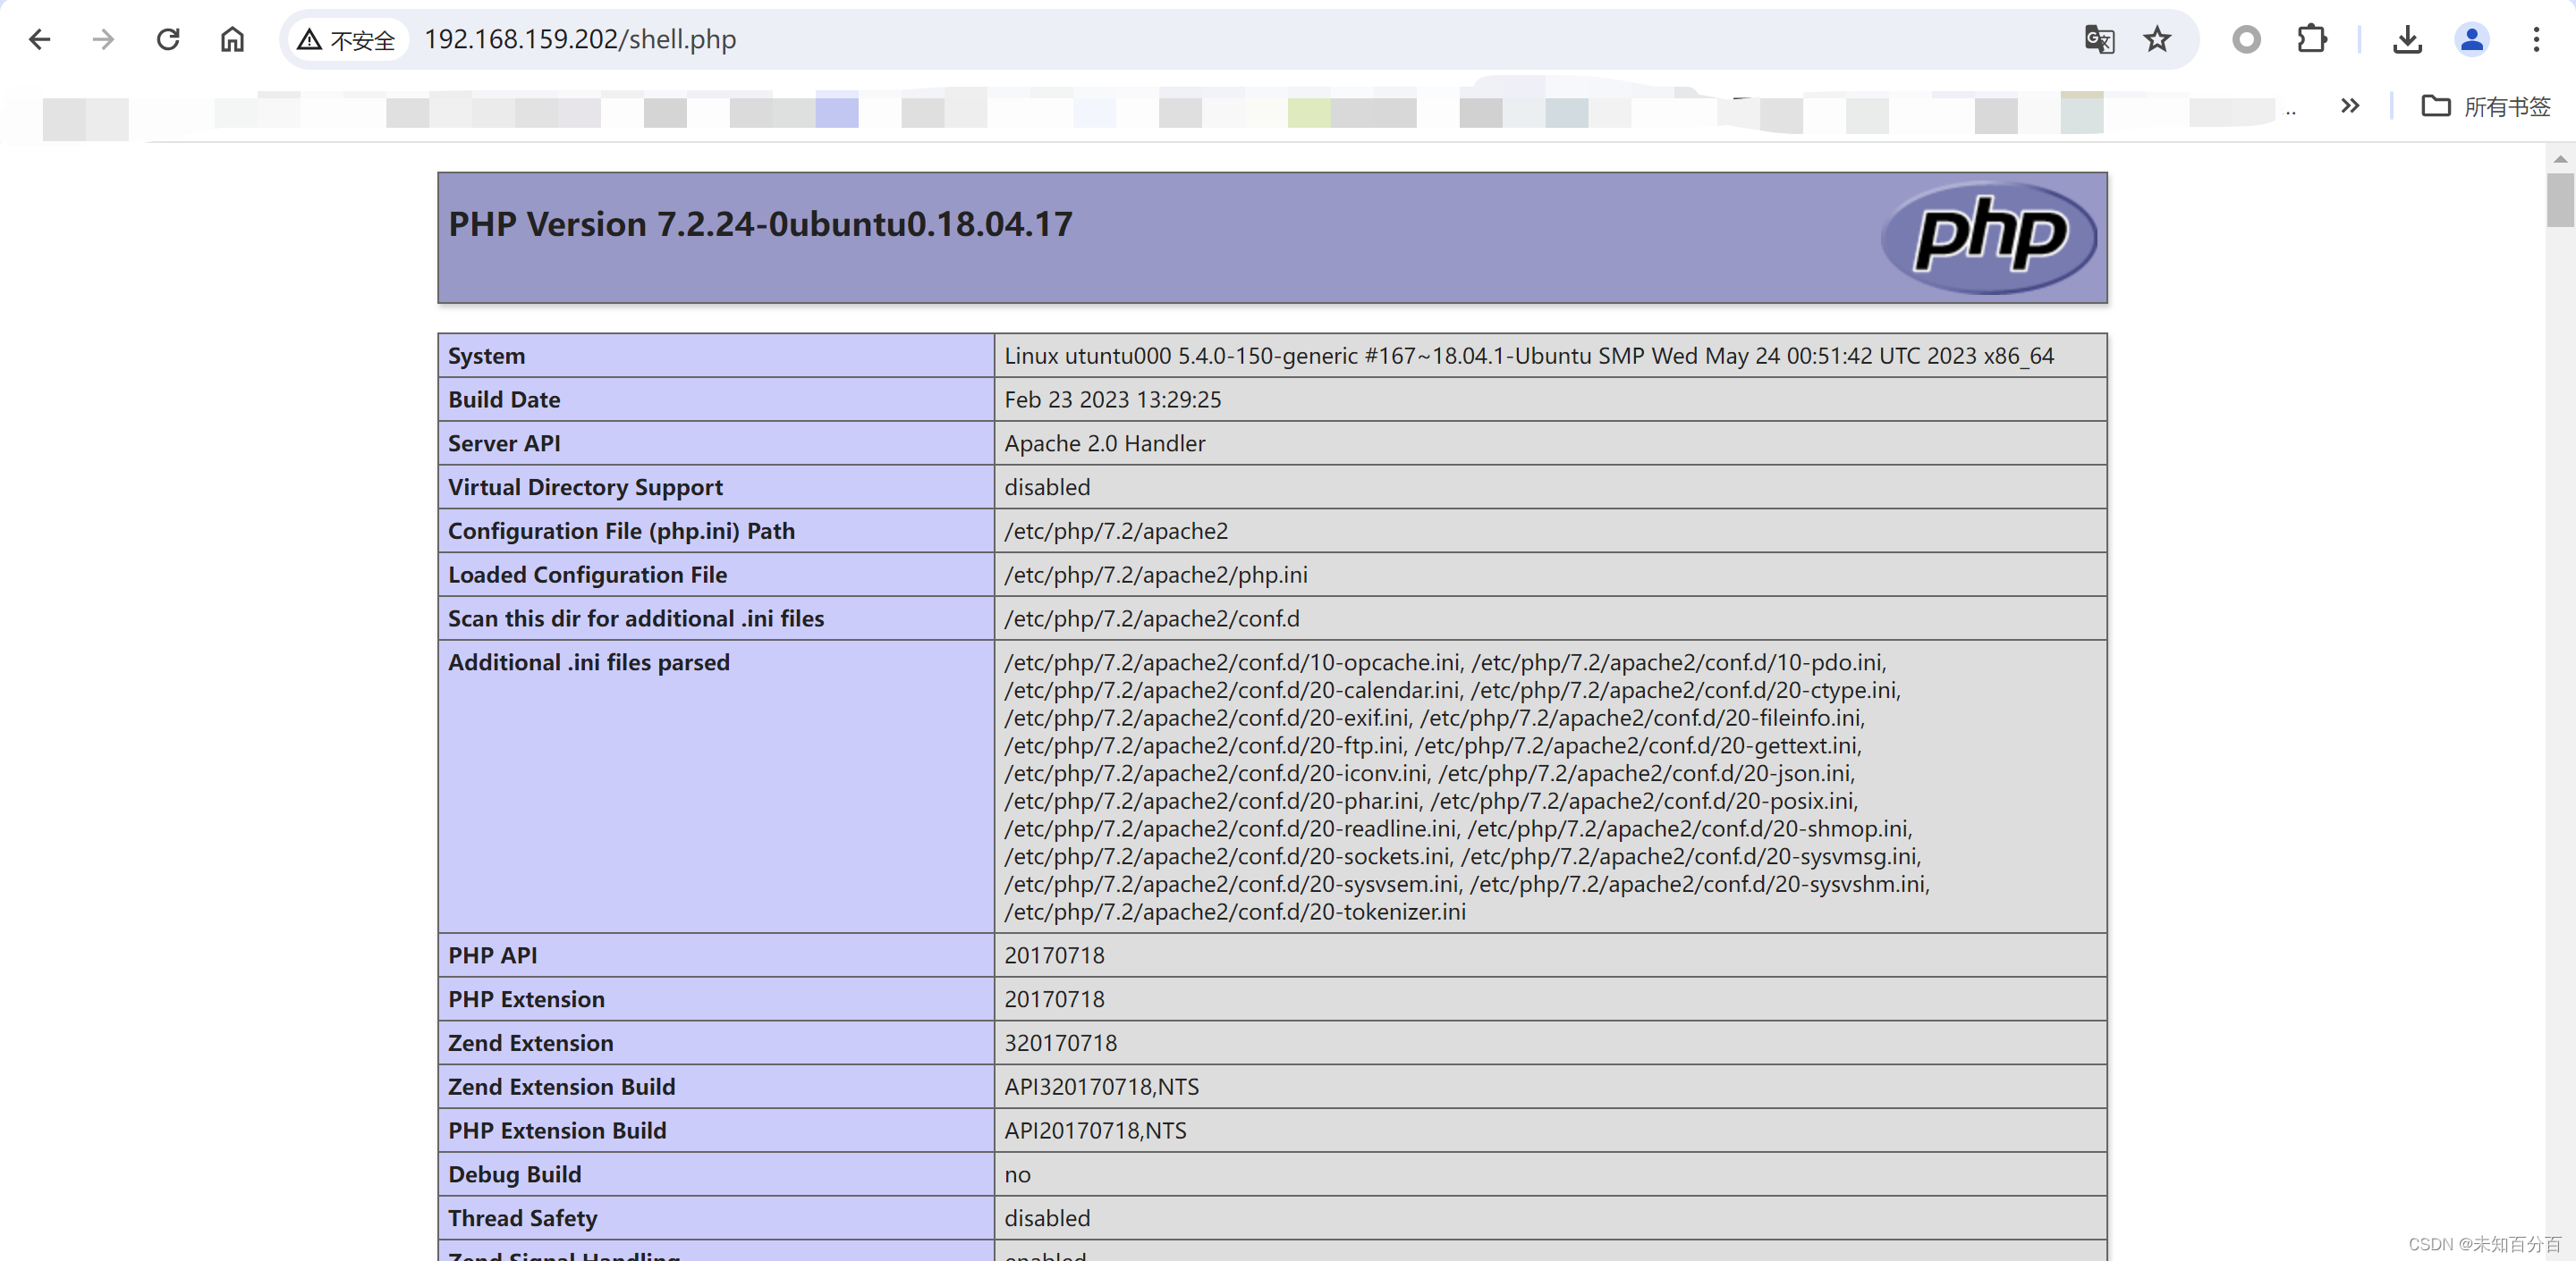Viewport: 2576px width, 1261px height.
Task: Bookmark this page with the star
Action: coord(2157,40)
